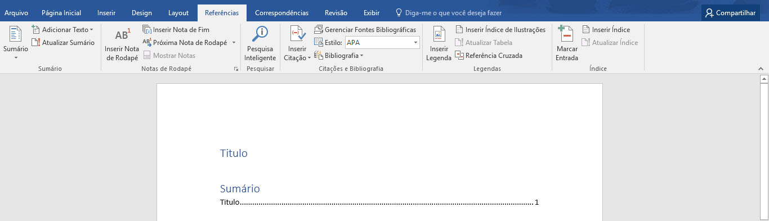The height and width of the screenshot is (221, 769).
Task: Expand the Bibliografia dropdown
Action: coord(339,55)
